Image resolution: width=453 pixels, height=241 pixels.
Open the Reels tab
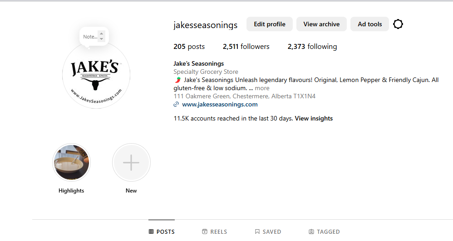coord(215,231)
